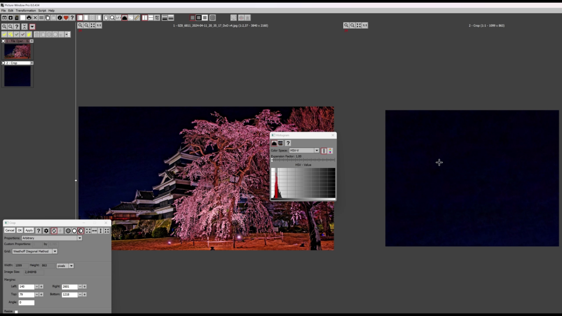Click the gear settings icon in Crop dialog

pyautogui.click(x=46, y=231)
